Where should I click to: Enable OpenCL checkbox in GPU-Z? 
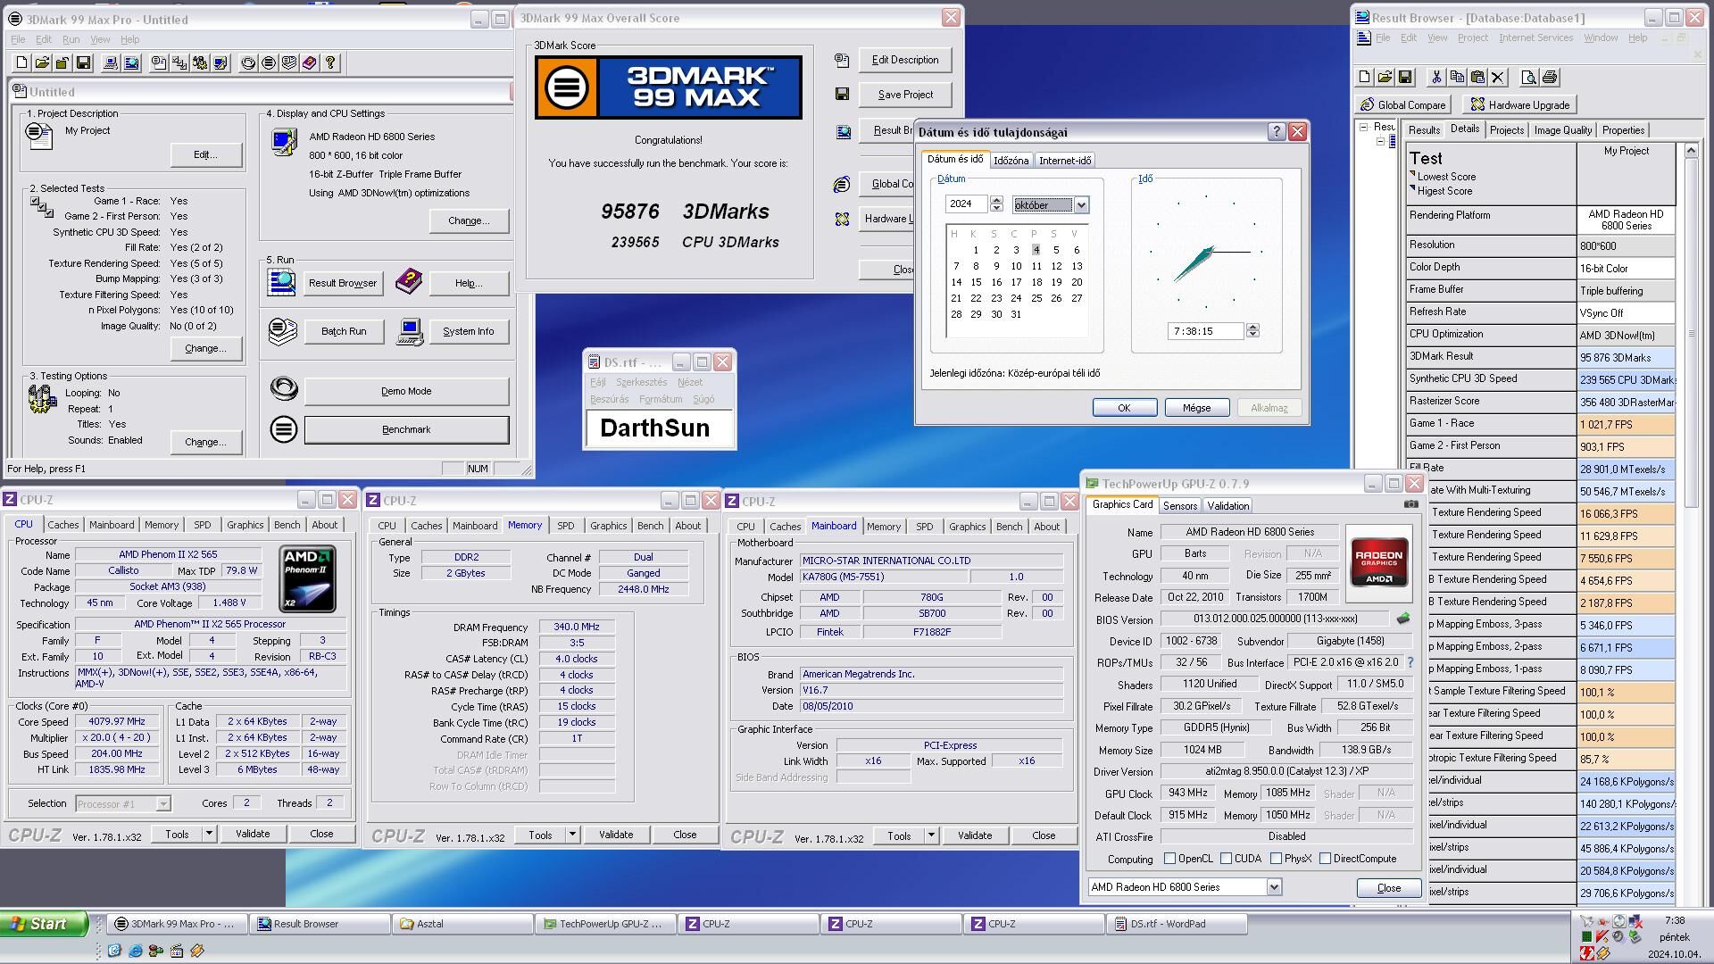1169,859
